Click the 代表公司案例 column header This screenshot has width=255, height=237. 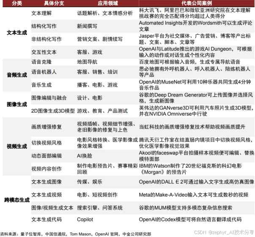click(197, 3)
